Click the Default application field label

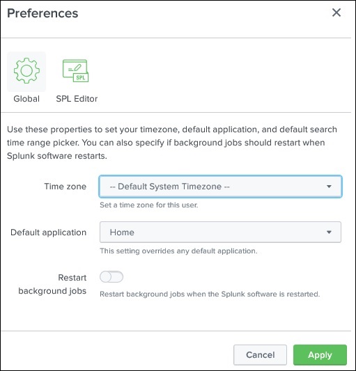click(x=48, y=232)
